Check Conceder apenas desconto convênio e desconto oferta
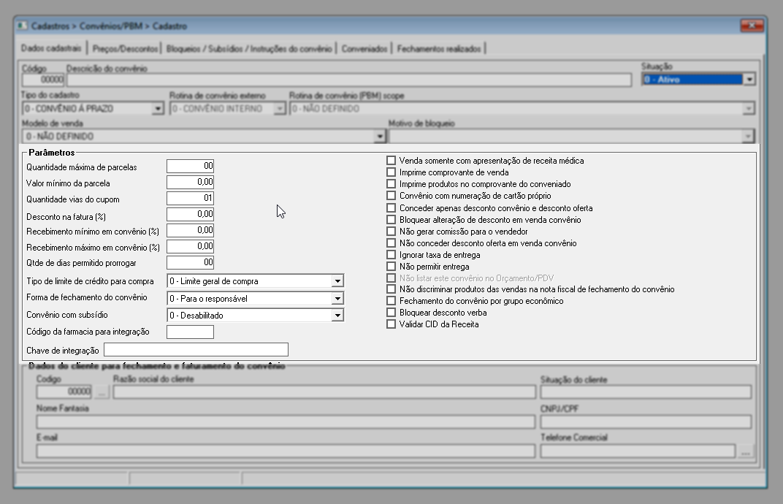The width and height of the screenshot is (783, 504). [x=391, y=207]
